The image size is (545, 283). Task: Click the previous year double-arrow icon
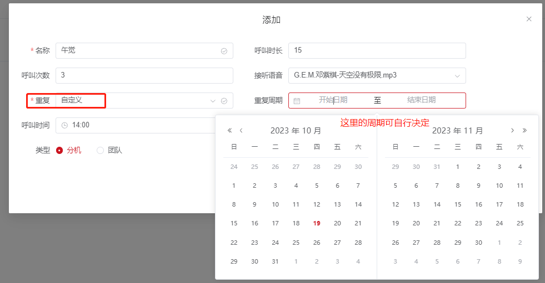[229, 131]
